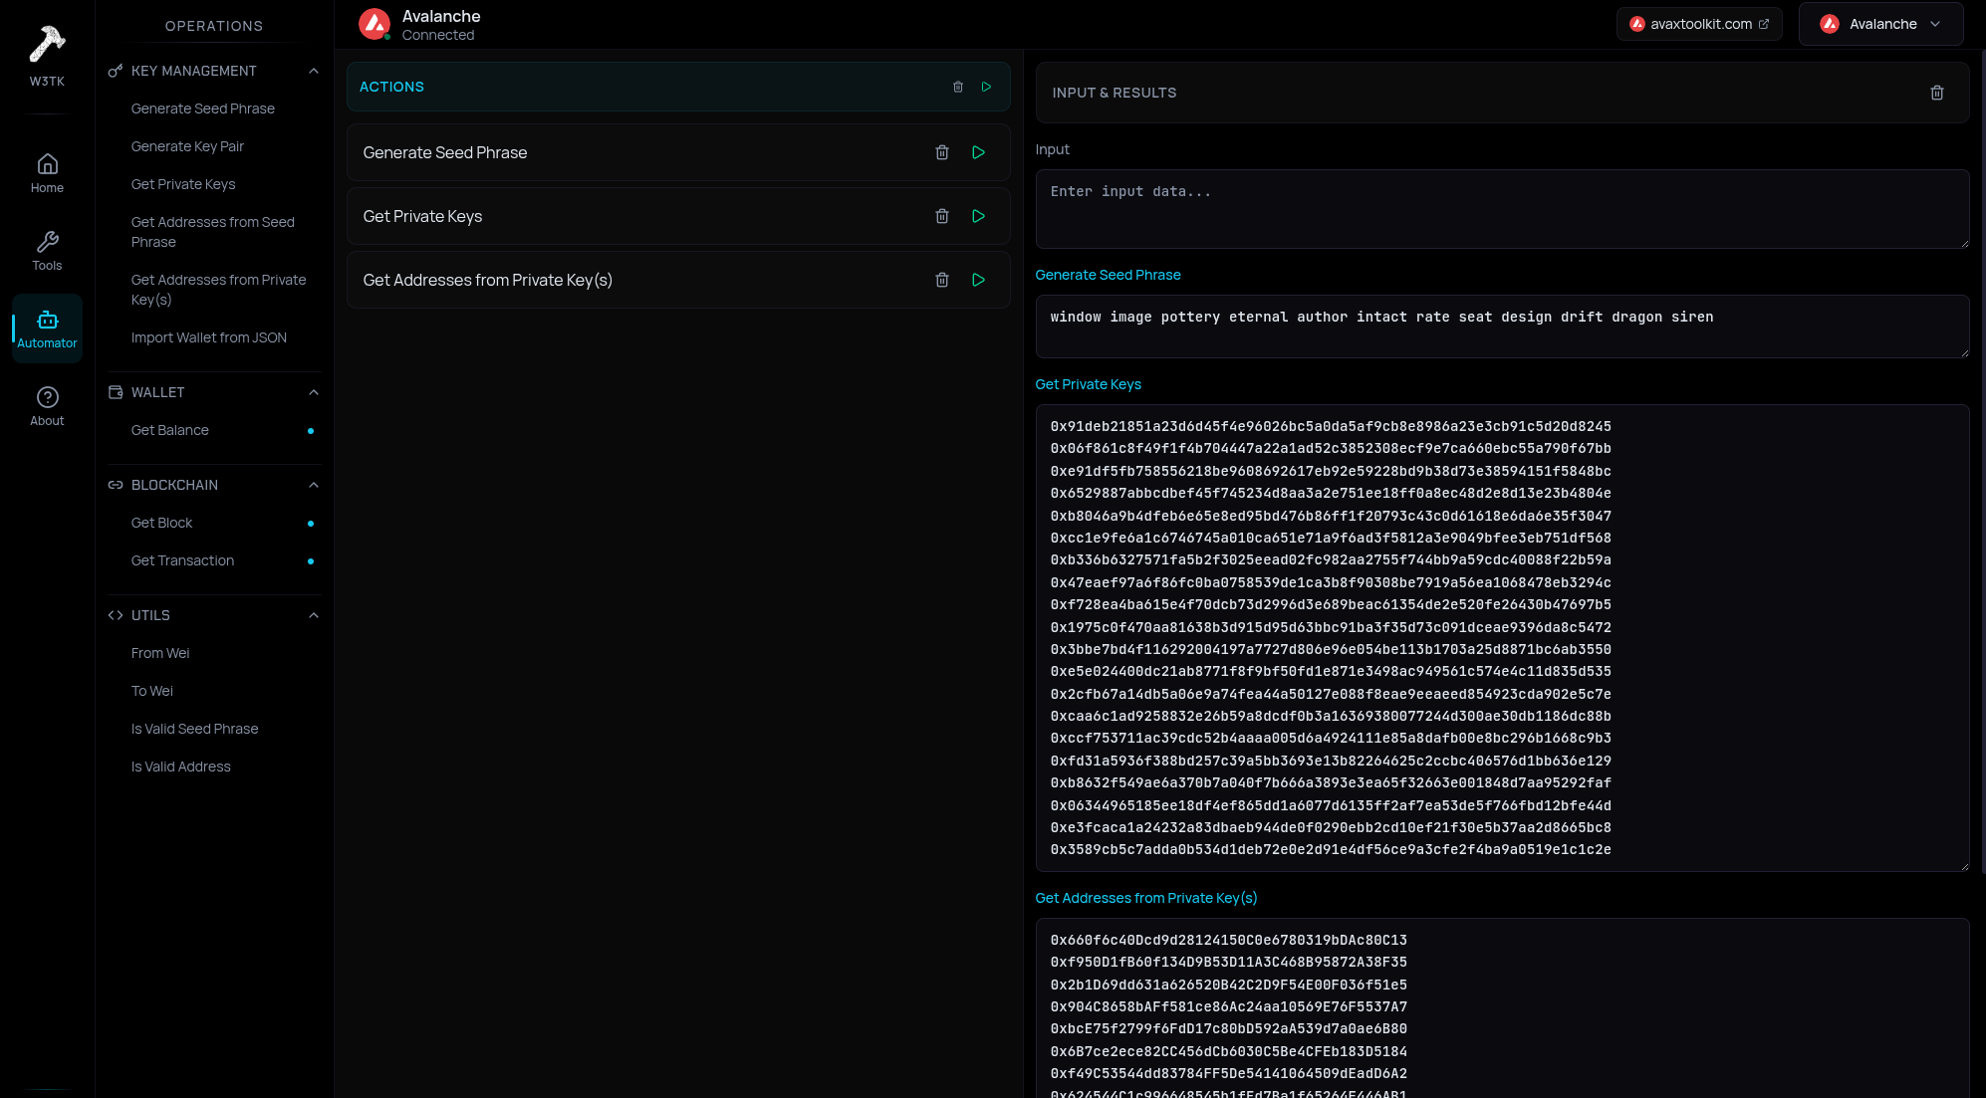Collapse the Key Management section

pyautogui.click(x=314, y=71)
